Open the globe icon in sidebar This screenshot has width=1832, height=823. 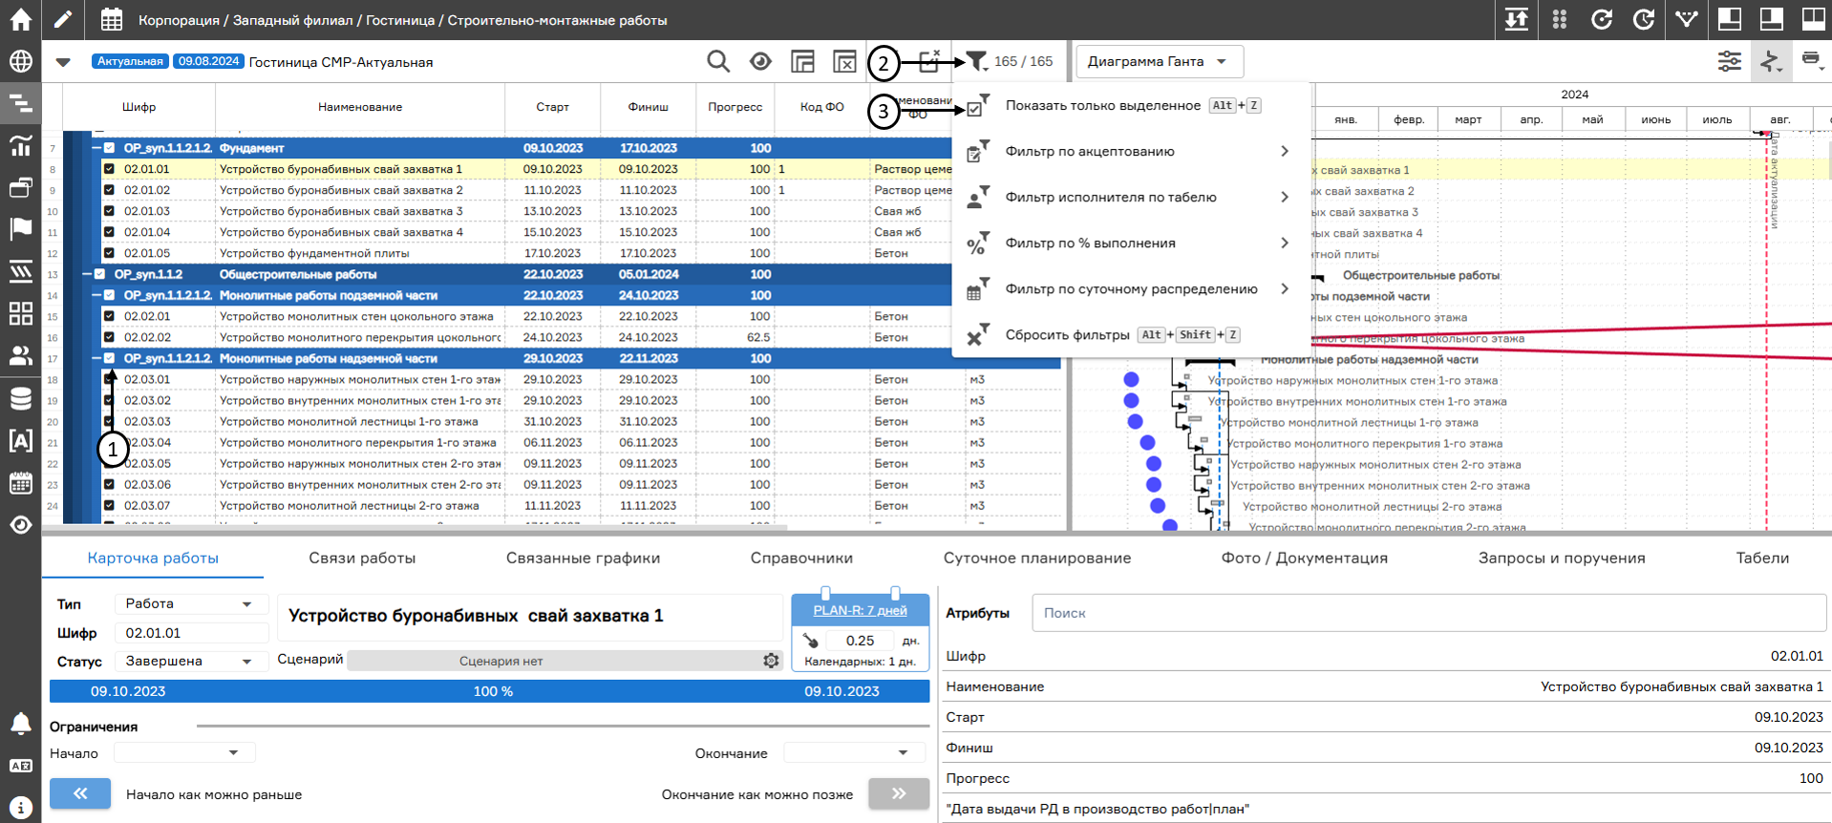coord(20,61)
